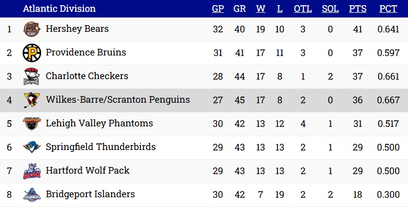The image size is (408, 207).
Task: Select the Charlotte Checkers team name
Action: coord(87,76)
